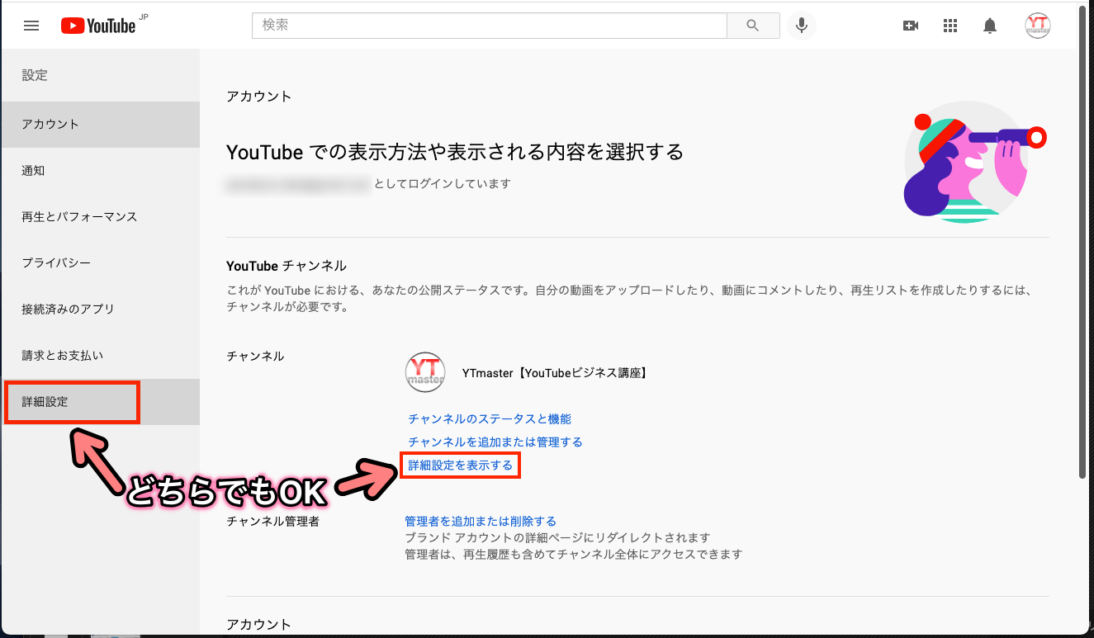
Task: Select アカウント in the settings sidebar
Action: 101,125
